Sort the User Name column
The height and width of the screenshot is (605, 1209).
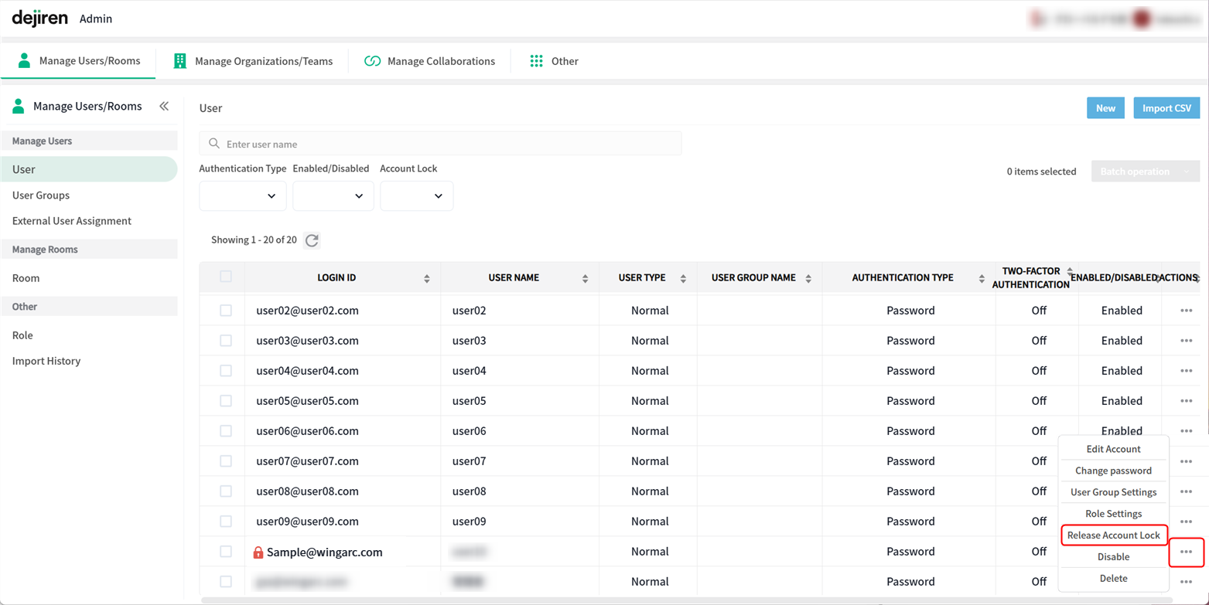point(585,278)
